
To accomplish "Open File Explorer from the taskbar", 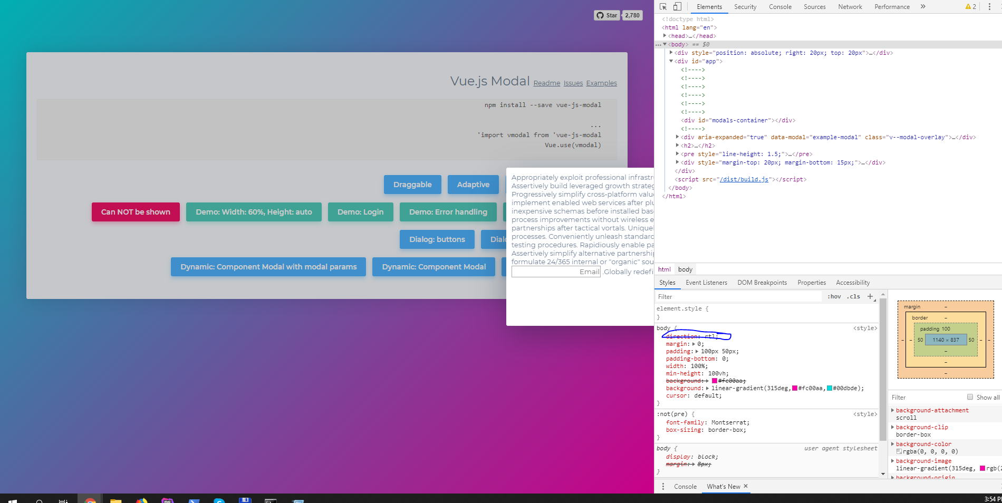I will click(x=116, y=500).
